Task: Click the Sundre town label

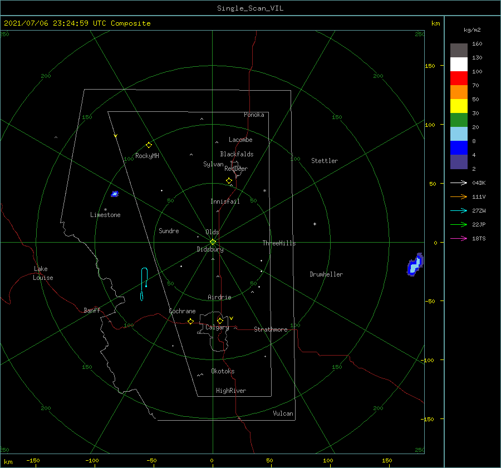Action: 169,230
